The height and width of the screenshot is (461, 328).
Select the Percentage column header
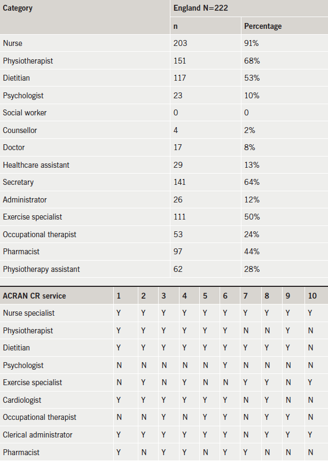coord(263,26)
